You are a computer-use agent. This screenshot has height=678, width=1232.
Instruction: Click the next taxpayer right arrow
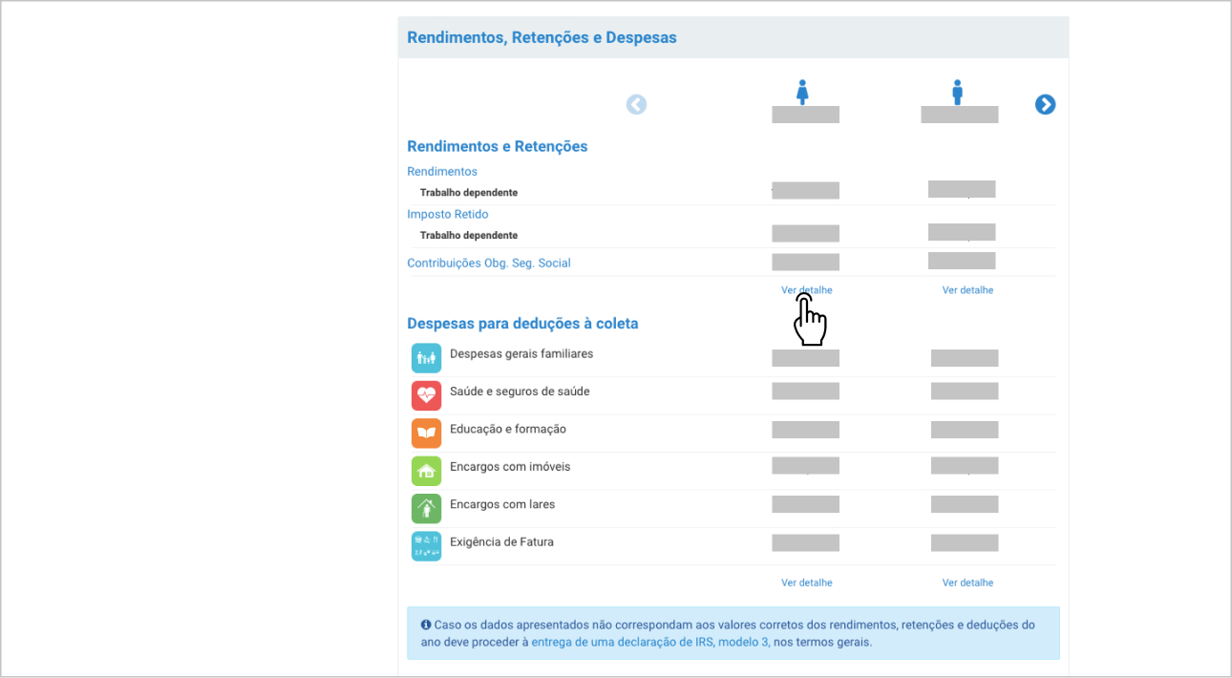point(1045,105)
